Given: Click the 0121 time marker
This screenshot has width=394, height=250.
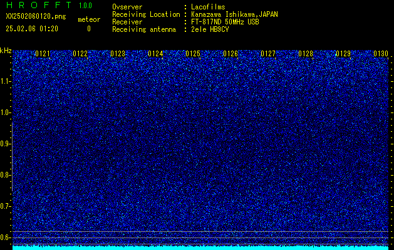Looking at the screenshot, I should pos(43,54).
